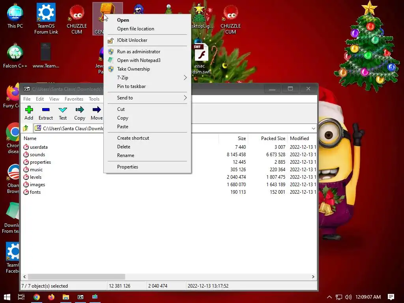This screenshot has width=404, height=303.
Task: Select the userdata folder row
Action: 169,147
